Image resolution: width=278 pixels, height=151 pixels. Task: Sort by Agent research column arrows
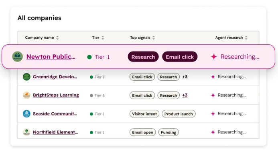point(246,38)
